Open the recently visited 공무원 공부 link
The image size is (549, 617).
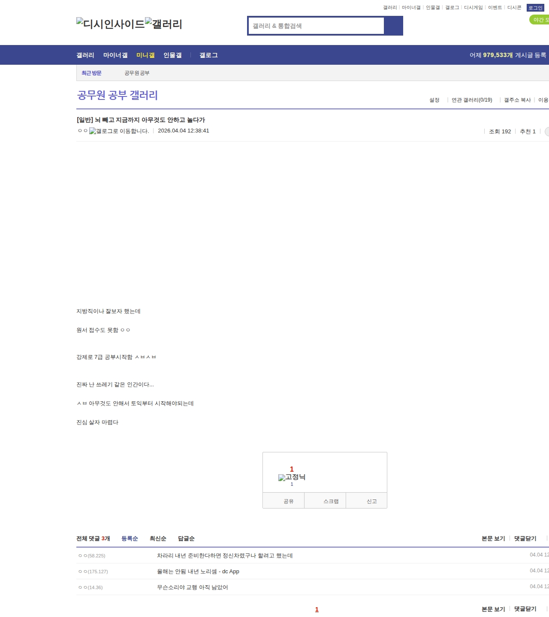coord(137,73)
